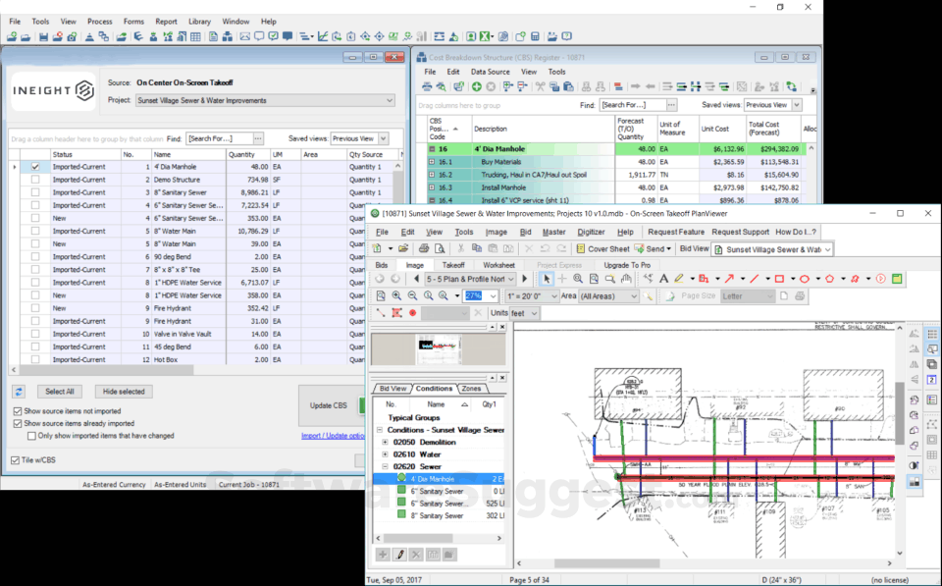Open the scale dropdown showing 1" = 20' 0"

click(554, 295)
